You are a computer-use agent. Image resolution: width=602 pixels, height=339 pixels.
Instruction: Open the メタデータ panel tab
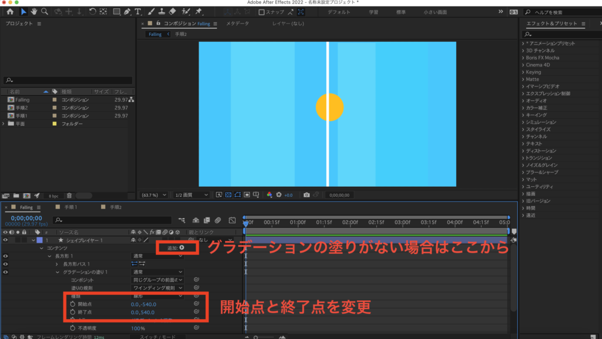(x=238, y=24)
